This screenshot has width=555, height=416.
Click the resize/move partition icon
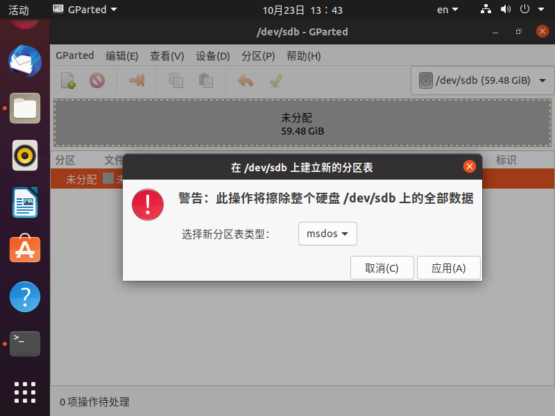pos(137,80)
